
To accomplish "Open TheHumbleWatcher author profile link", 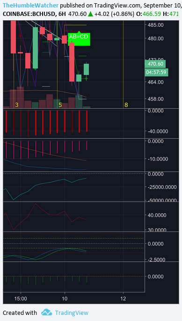I will (31, 5).
